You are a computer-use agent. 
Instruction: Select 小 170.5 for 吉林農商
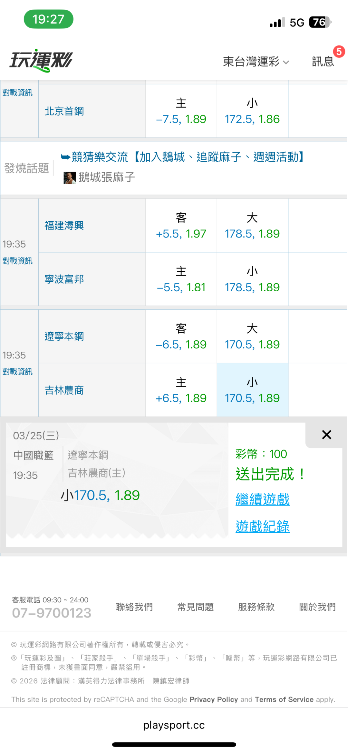[252, 390]
